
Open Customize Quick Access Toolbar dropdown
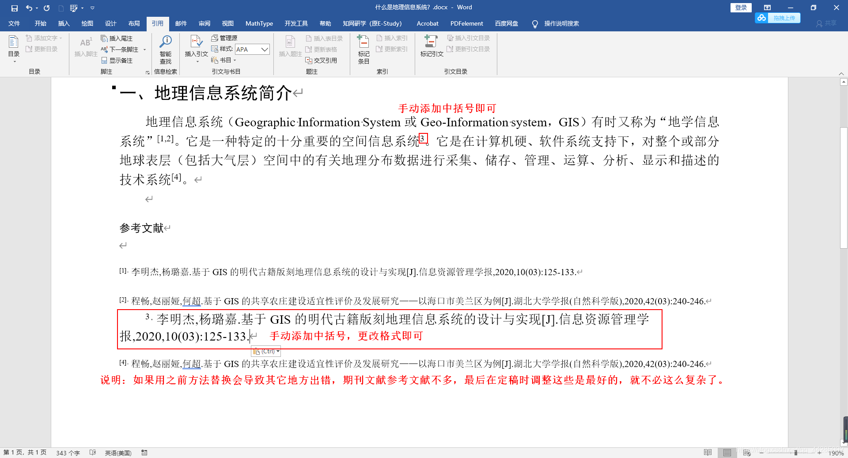(x=92, y=8)
